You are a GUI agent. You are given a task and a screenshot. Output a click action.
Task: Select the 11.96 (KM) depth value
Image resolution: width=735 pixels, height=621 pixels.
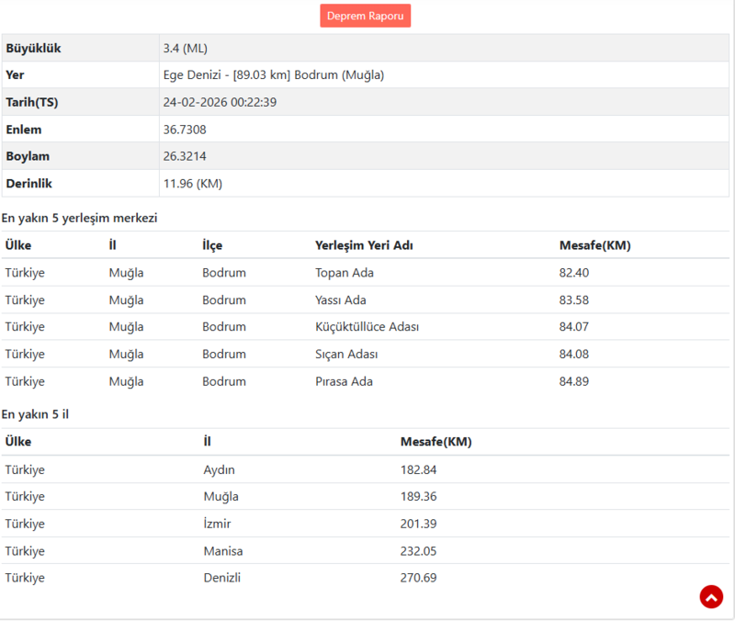click(192, 184)
